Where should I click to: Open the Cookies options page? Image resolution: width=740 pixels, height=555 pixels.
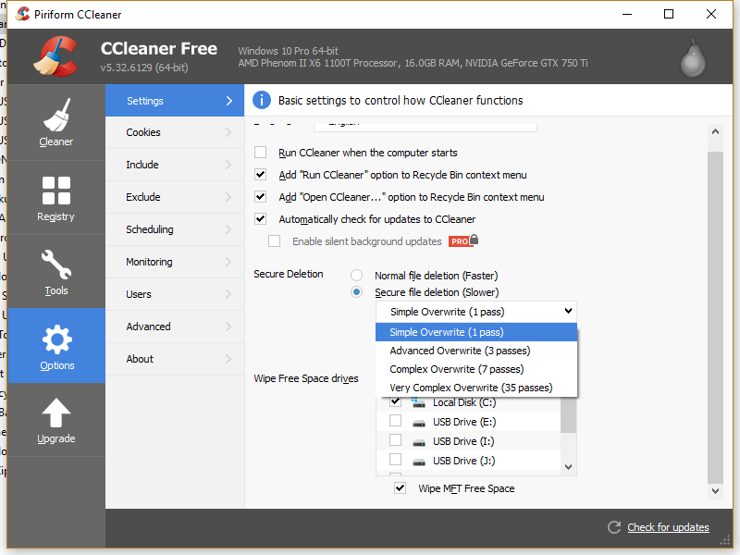tap(175, 132)
